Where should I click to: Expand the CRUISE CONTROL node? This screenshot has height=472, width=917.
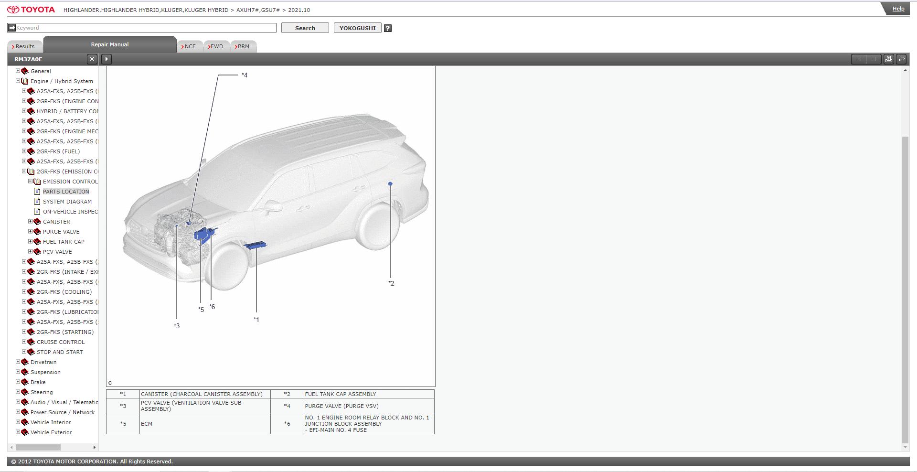24,342
